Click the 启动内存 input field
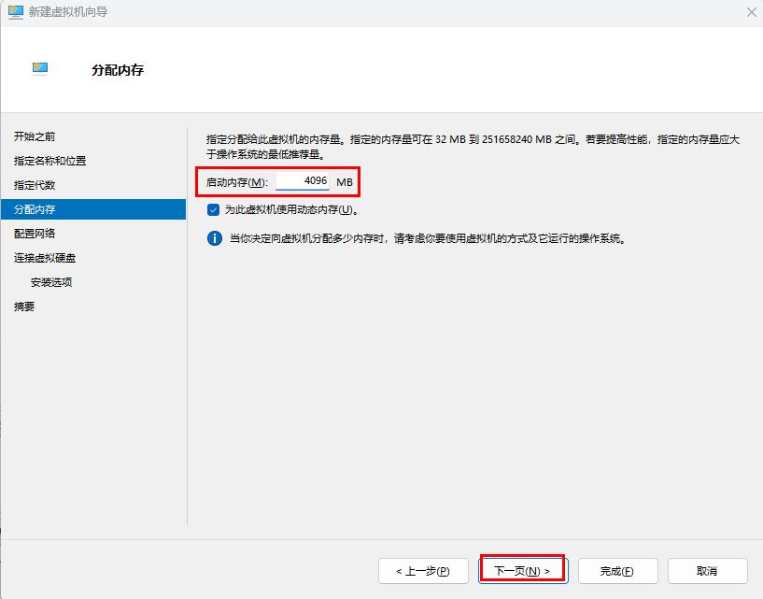Viewport: 763px width, 599px height. [303, 181]
